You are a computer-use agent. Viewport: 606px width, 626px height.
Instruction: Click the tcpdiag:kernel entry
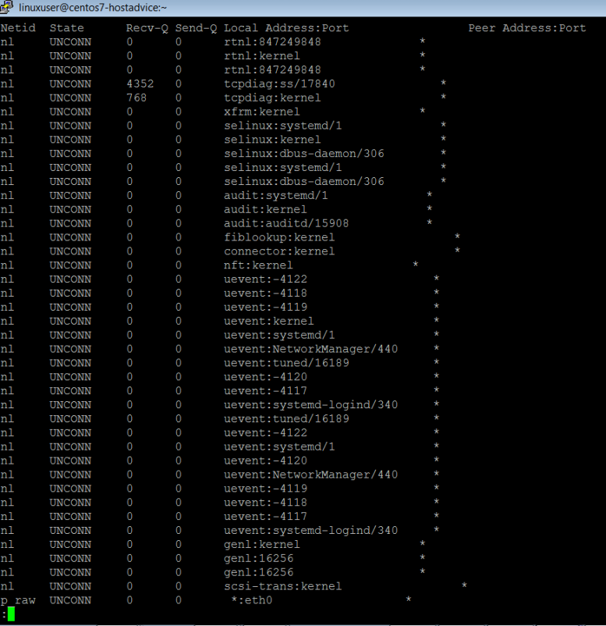point(272,98)
